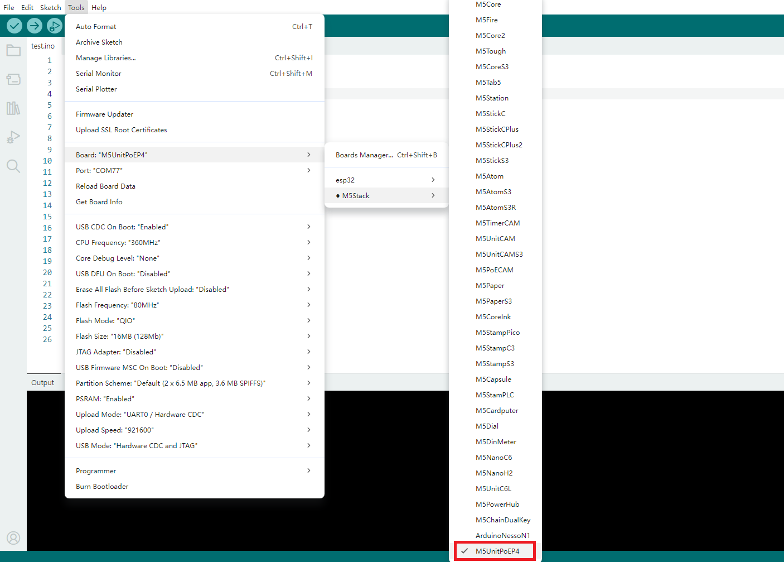Switch to the test.ino editor tab
Image resolution: width=784 pixels, height=562 pixels.
pos(43,46)
